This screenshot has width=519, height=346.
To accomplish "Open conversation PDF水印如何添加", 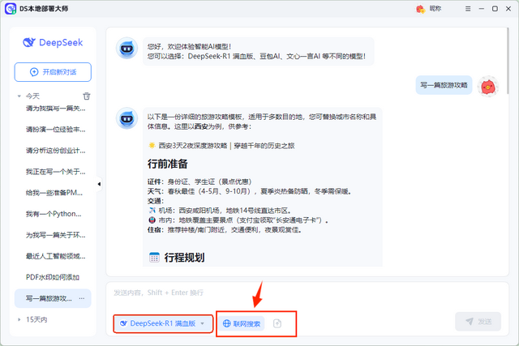I will 53,277.
